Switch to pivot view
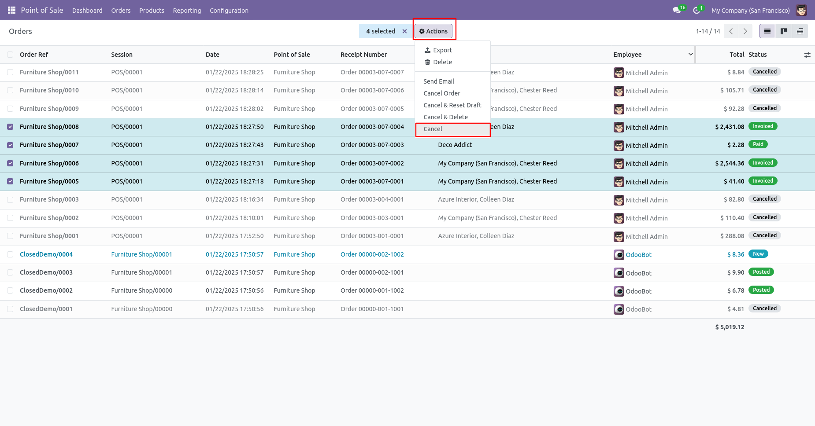Image resolution: width=815 pixels, height=426 pixels. (x=800, y=31)
